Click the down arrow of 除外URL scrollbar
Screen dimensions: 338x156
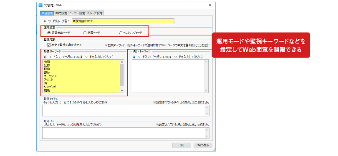click(207, 136)
